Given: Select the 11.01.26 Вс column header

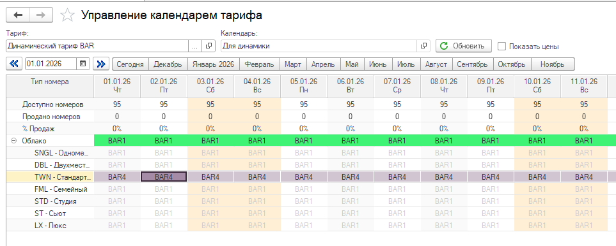Looking at the screenshot, I should point(584,86).
